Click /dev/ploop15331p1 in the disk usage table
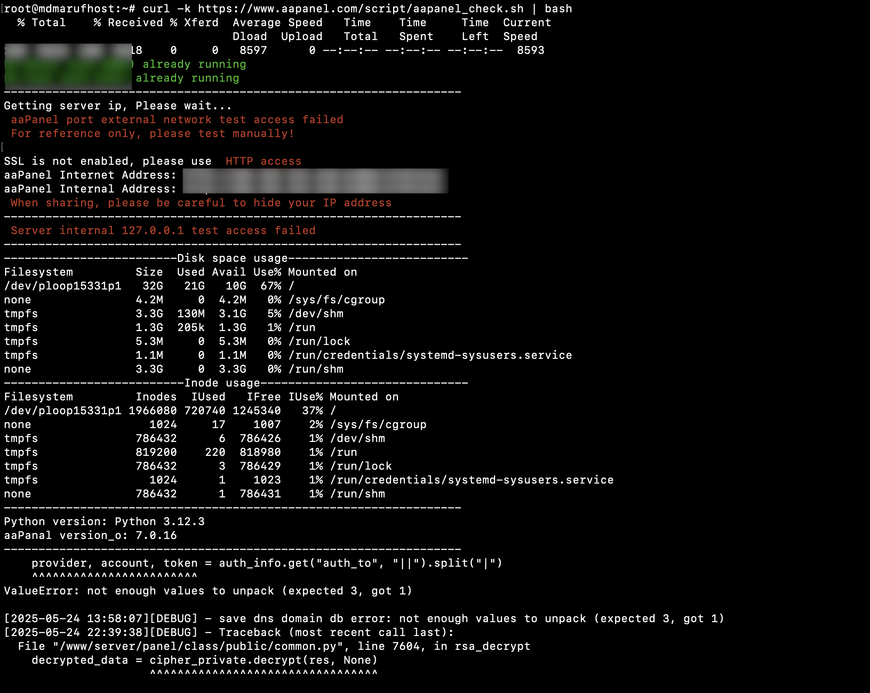The height and width of the screenshot is (693, 870). pos(62,286)
